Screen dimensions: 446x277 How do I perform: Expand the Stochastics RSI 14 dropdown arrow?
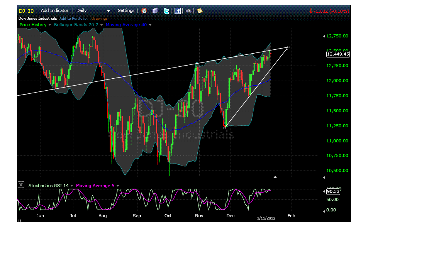pyautogui.click(x=72, y=186)
